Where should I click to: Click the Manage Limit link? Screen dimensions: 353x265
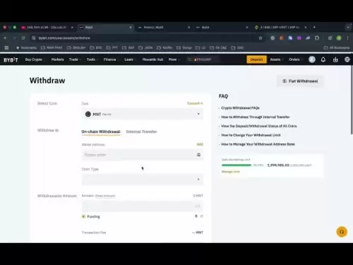click(231, 172)
